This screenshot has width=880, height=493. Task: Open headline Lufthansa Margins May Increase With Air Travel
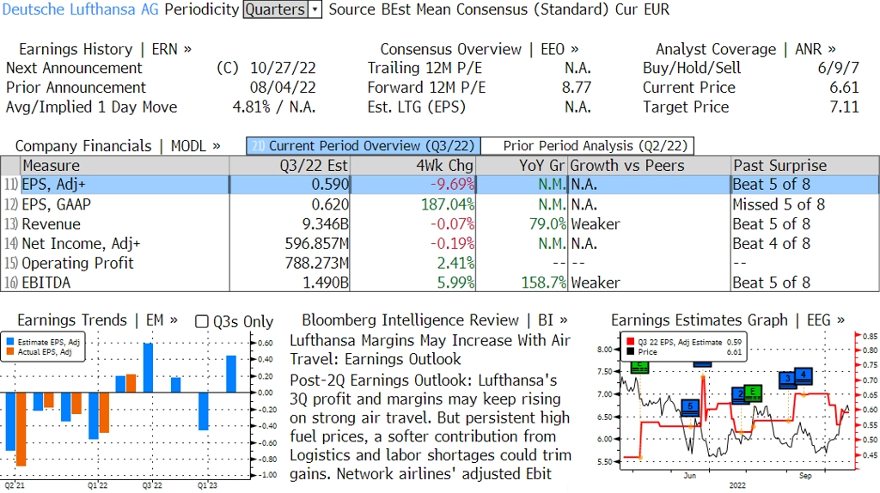(x=430, y=350)
